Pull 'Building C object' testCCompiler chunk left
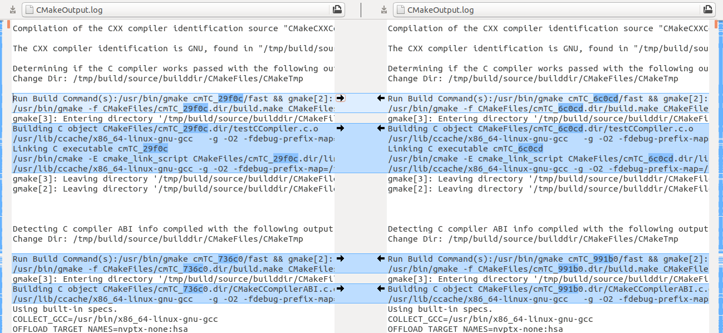The width and height of the screenshot is (723, 333). (381, 128)
